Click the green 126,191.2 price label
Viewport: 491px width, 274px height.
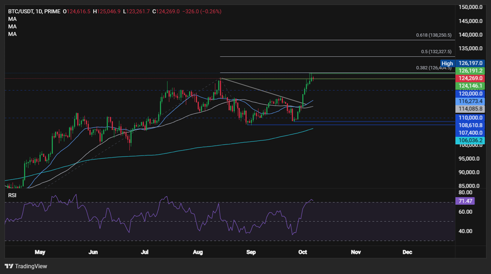pyautogui.click(x=471, y=71)
